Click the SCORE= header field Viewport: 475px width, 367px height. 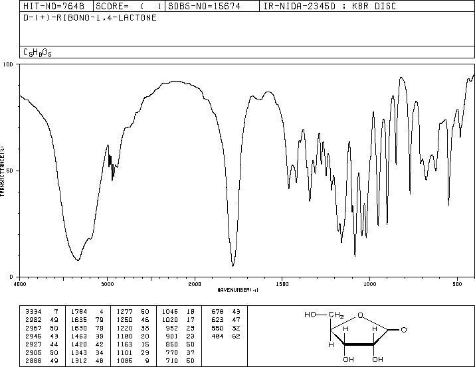tap(128, 6)
